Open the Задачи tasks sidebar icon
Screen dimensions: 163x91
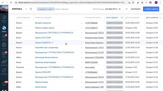pyautogui.click(x=4, y=37)
